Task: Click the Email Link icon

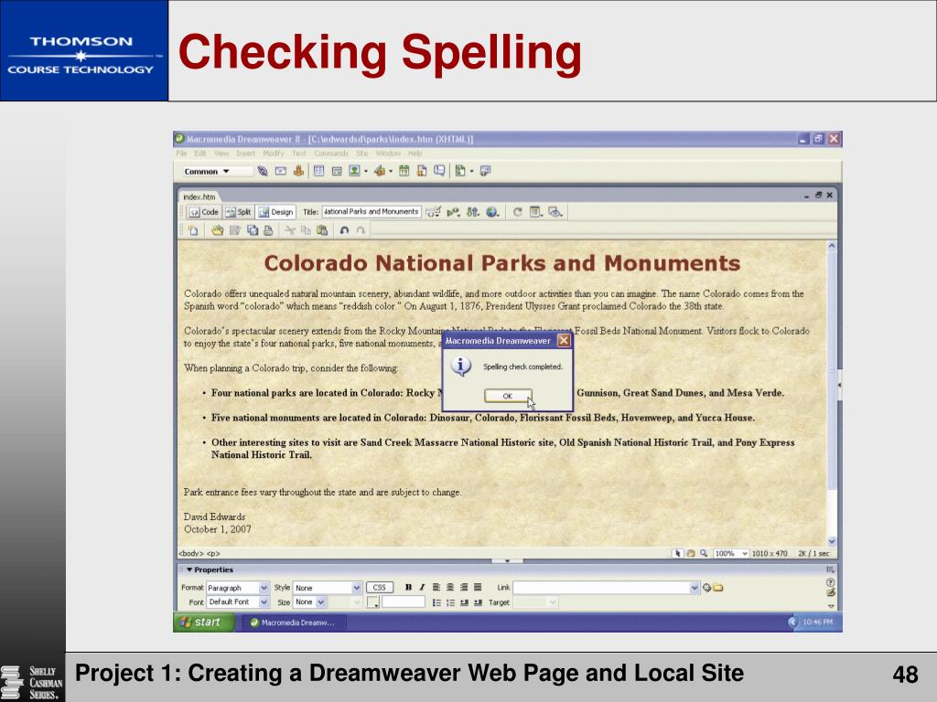Action: pos(280,171)
